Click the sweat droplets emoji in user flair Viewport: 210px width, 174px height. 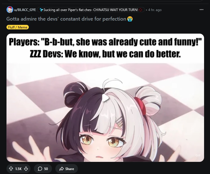41,10
